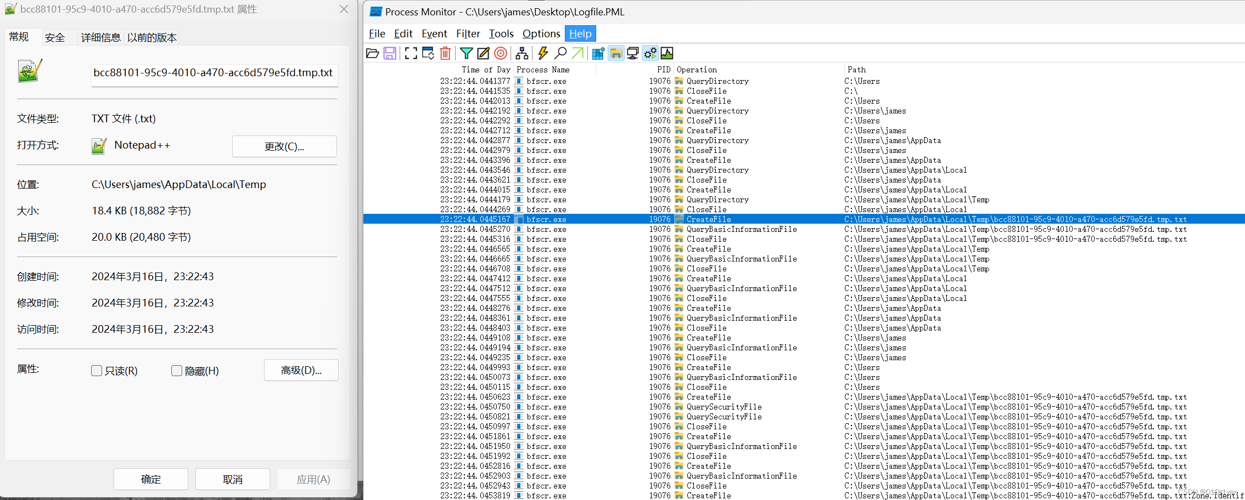The width and height of the screenshot is (1245, 500).
Task: Click the lightning bolt Event Properties icon
Action: point(543,53)
